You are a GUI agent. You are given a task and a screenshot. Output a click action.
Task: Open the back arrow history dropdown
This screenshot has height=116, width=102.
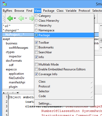(x=15, y=18)
